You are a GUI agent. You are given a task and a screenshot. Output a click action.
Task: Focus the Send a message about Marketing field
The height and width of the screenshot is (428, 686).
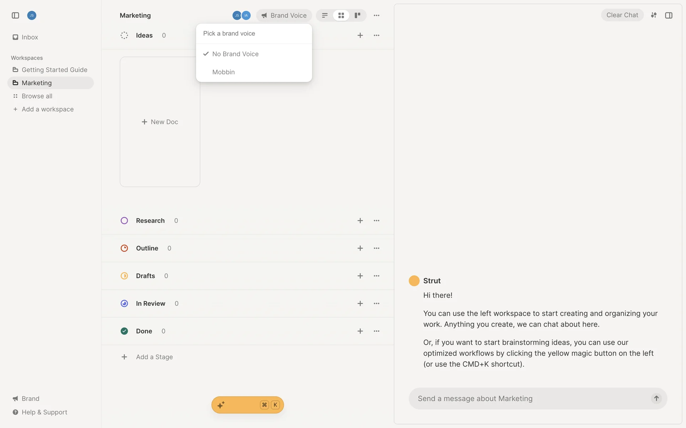[529, 398]
